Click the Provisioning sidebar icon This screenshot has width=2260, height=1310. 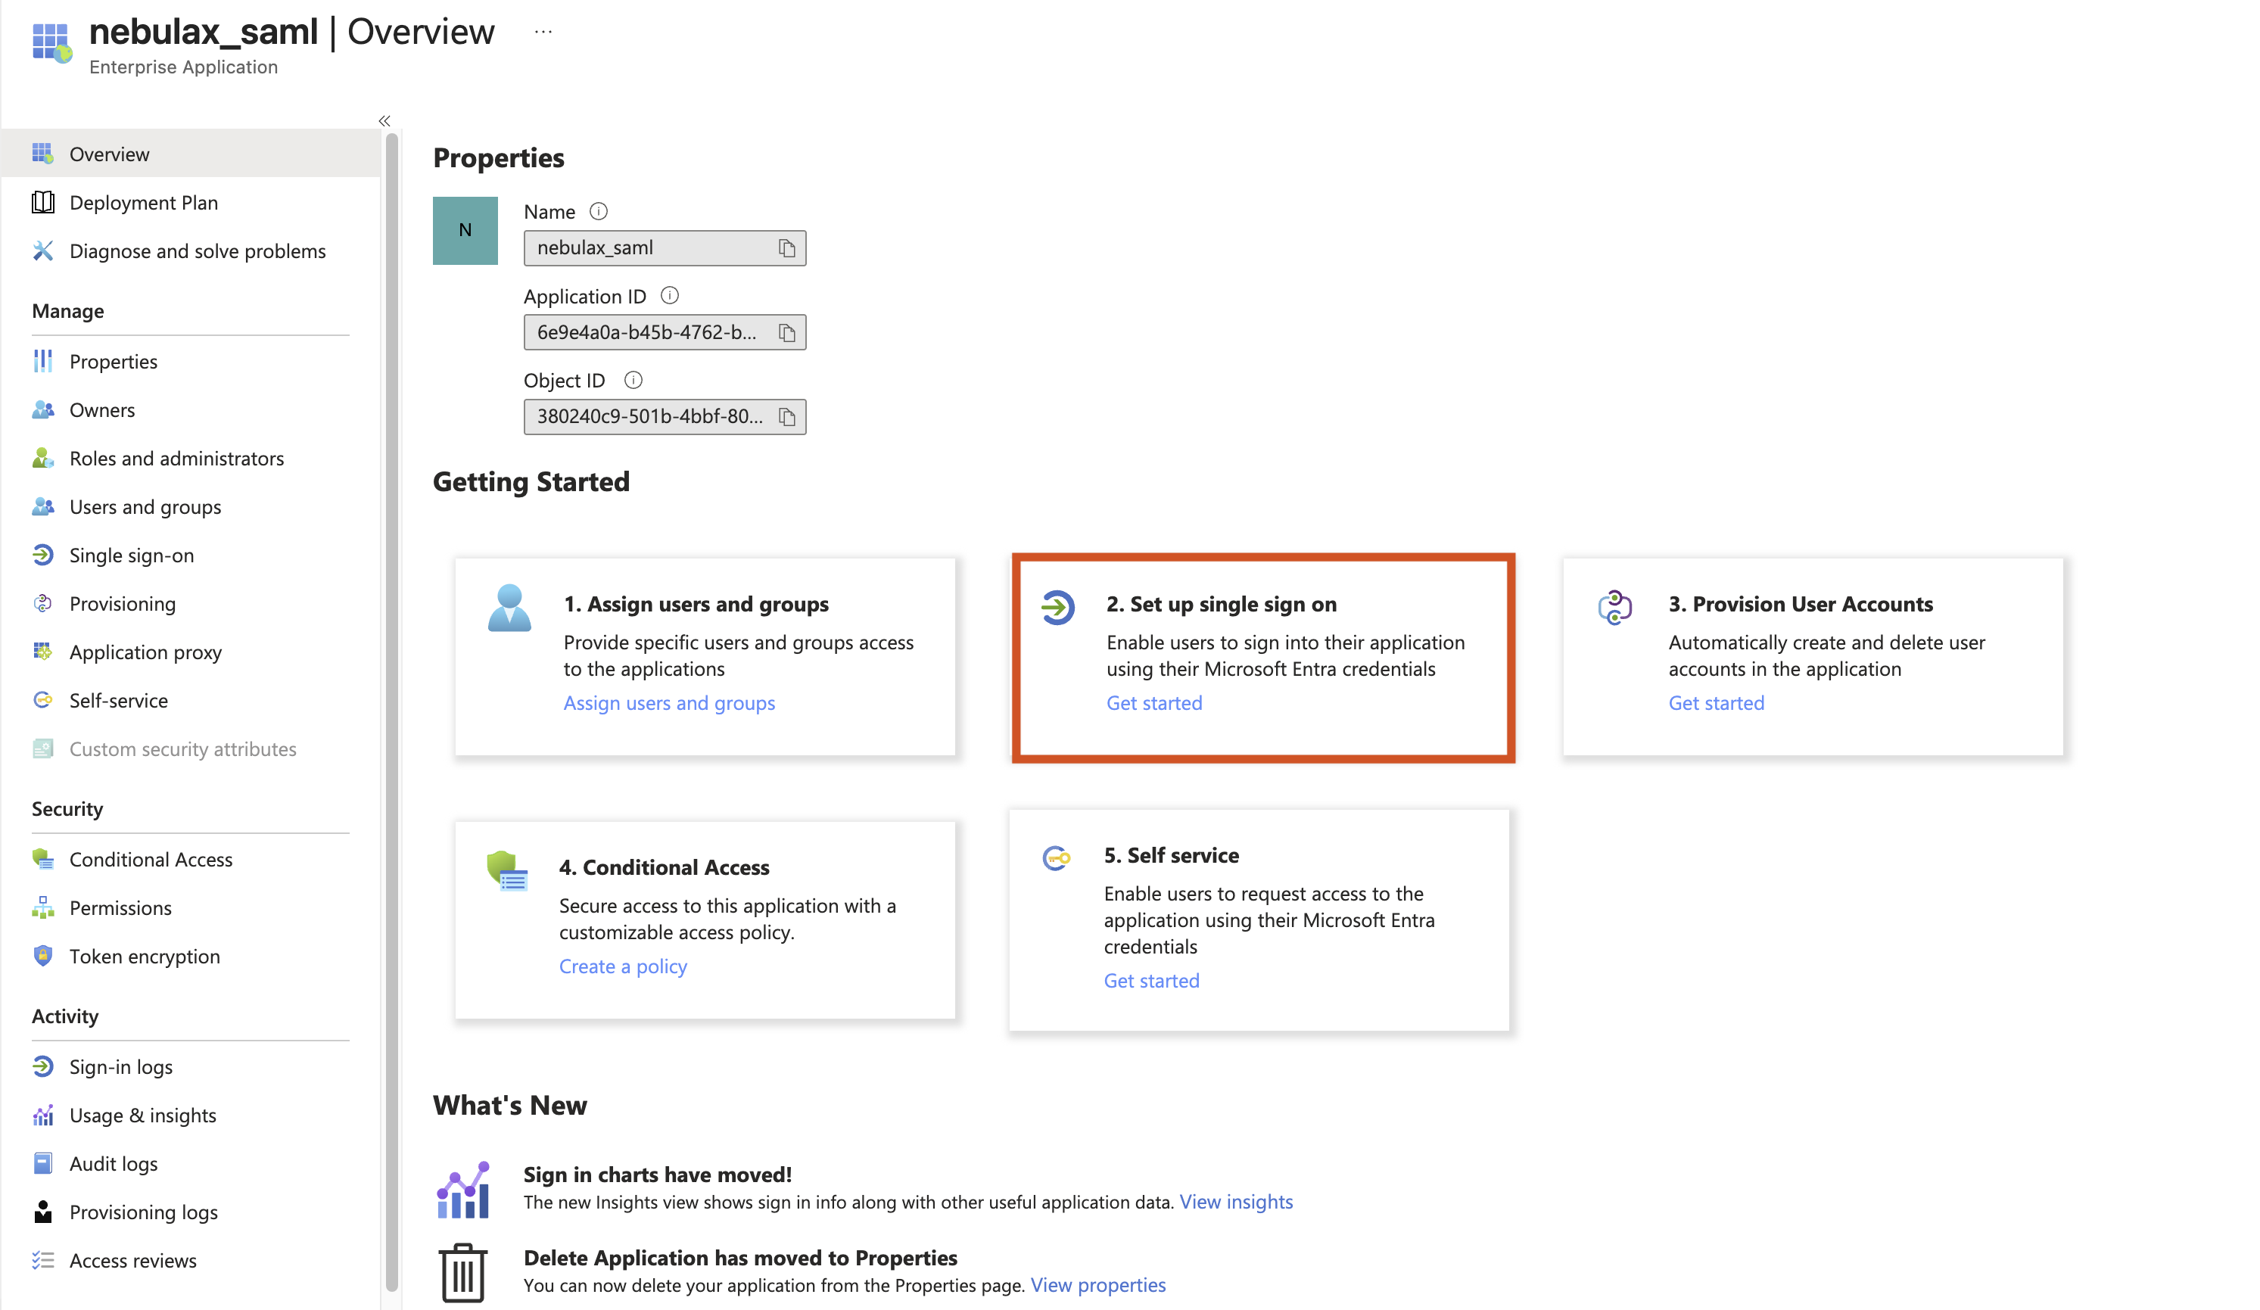click(43, 602)
